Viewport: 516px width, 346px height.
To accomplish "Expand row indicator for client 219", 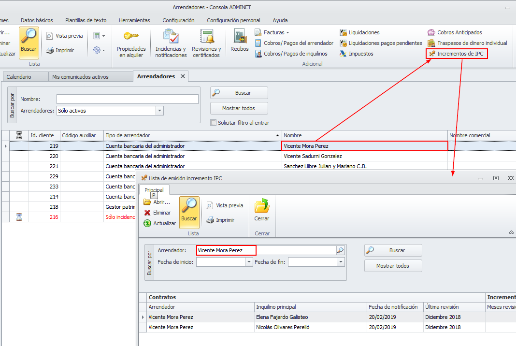I will 6,146.
